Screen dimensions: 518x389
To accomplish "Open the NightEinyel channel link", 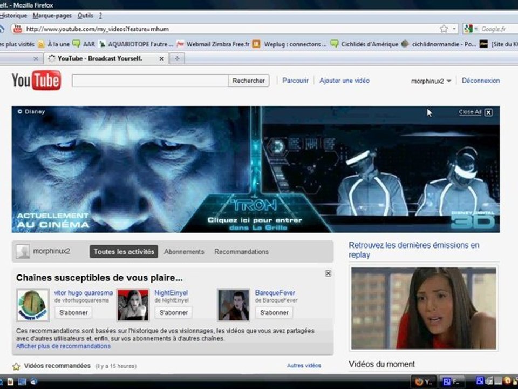I will (x=171, y=293).
